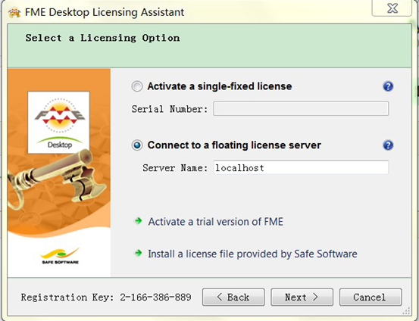Close the FME Desktop Licensing Assistant window
419x321 pixels.
pyautogui.click(x=392, y=8)
